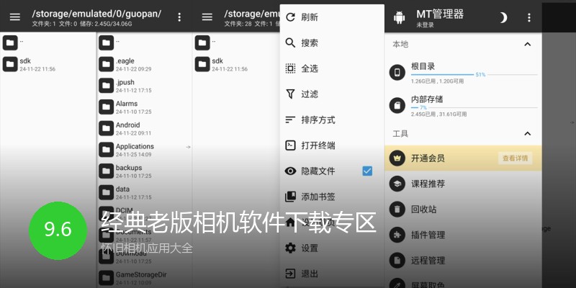Toggle night mode with the moon icon
Screen dimensions: 576x288
(x=503, y=17)
